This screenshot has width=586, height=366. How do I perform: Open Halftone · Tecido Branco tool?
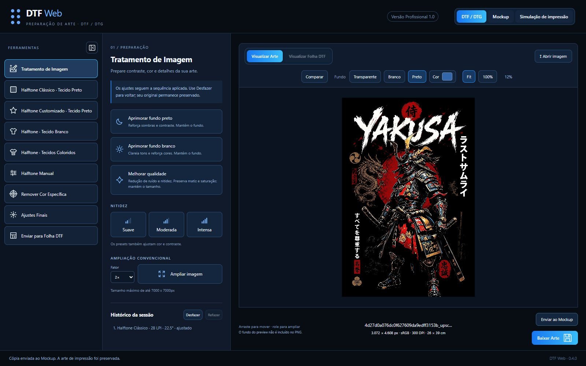point(51,131)
